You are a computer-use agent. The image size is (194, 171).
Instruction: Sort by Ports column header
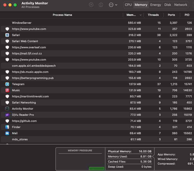[171, 15]
